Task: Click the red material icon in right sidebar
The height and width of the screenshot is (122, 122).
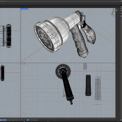Action: [121, 11]
